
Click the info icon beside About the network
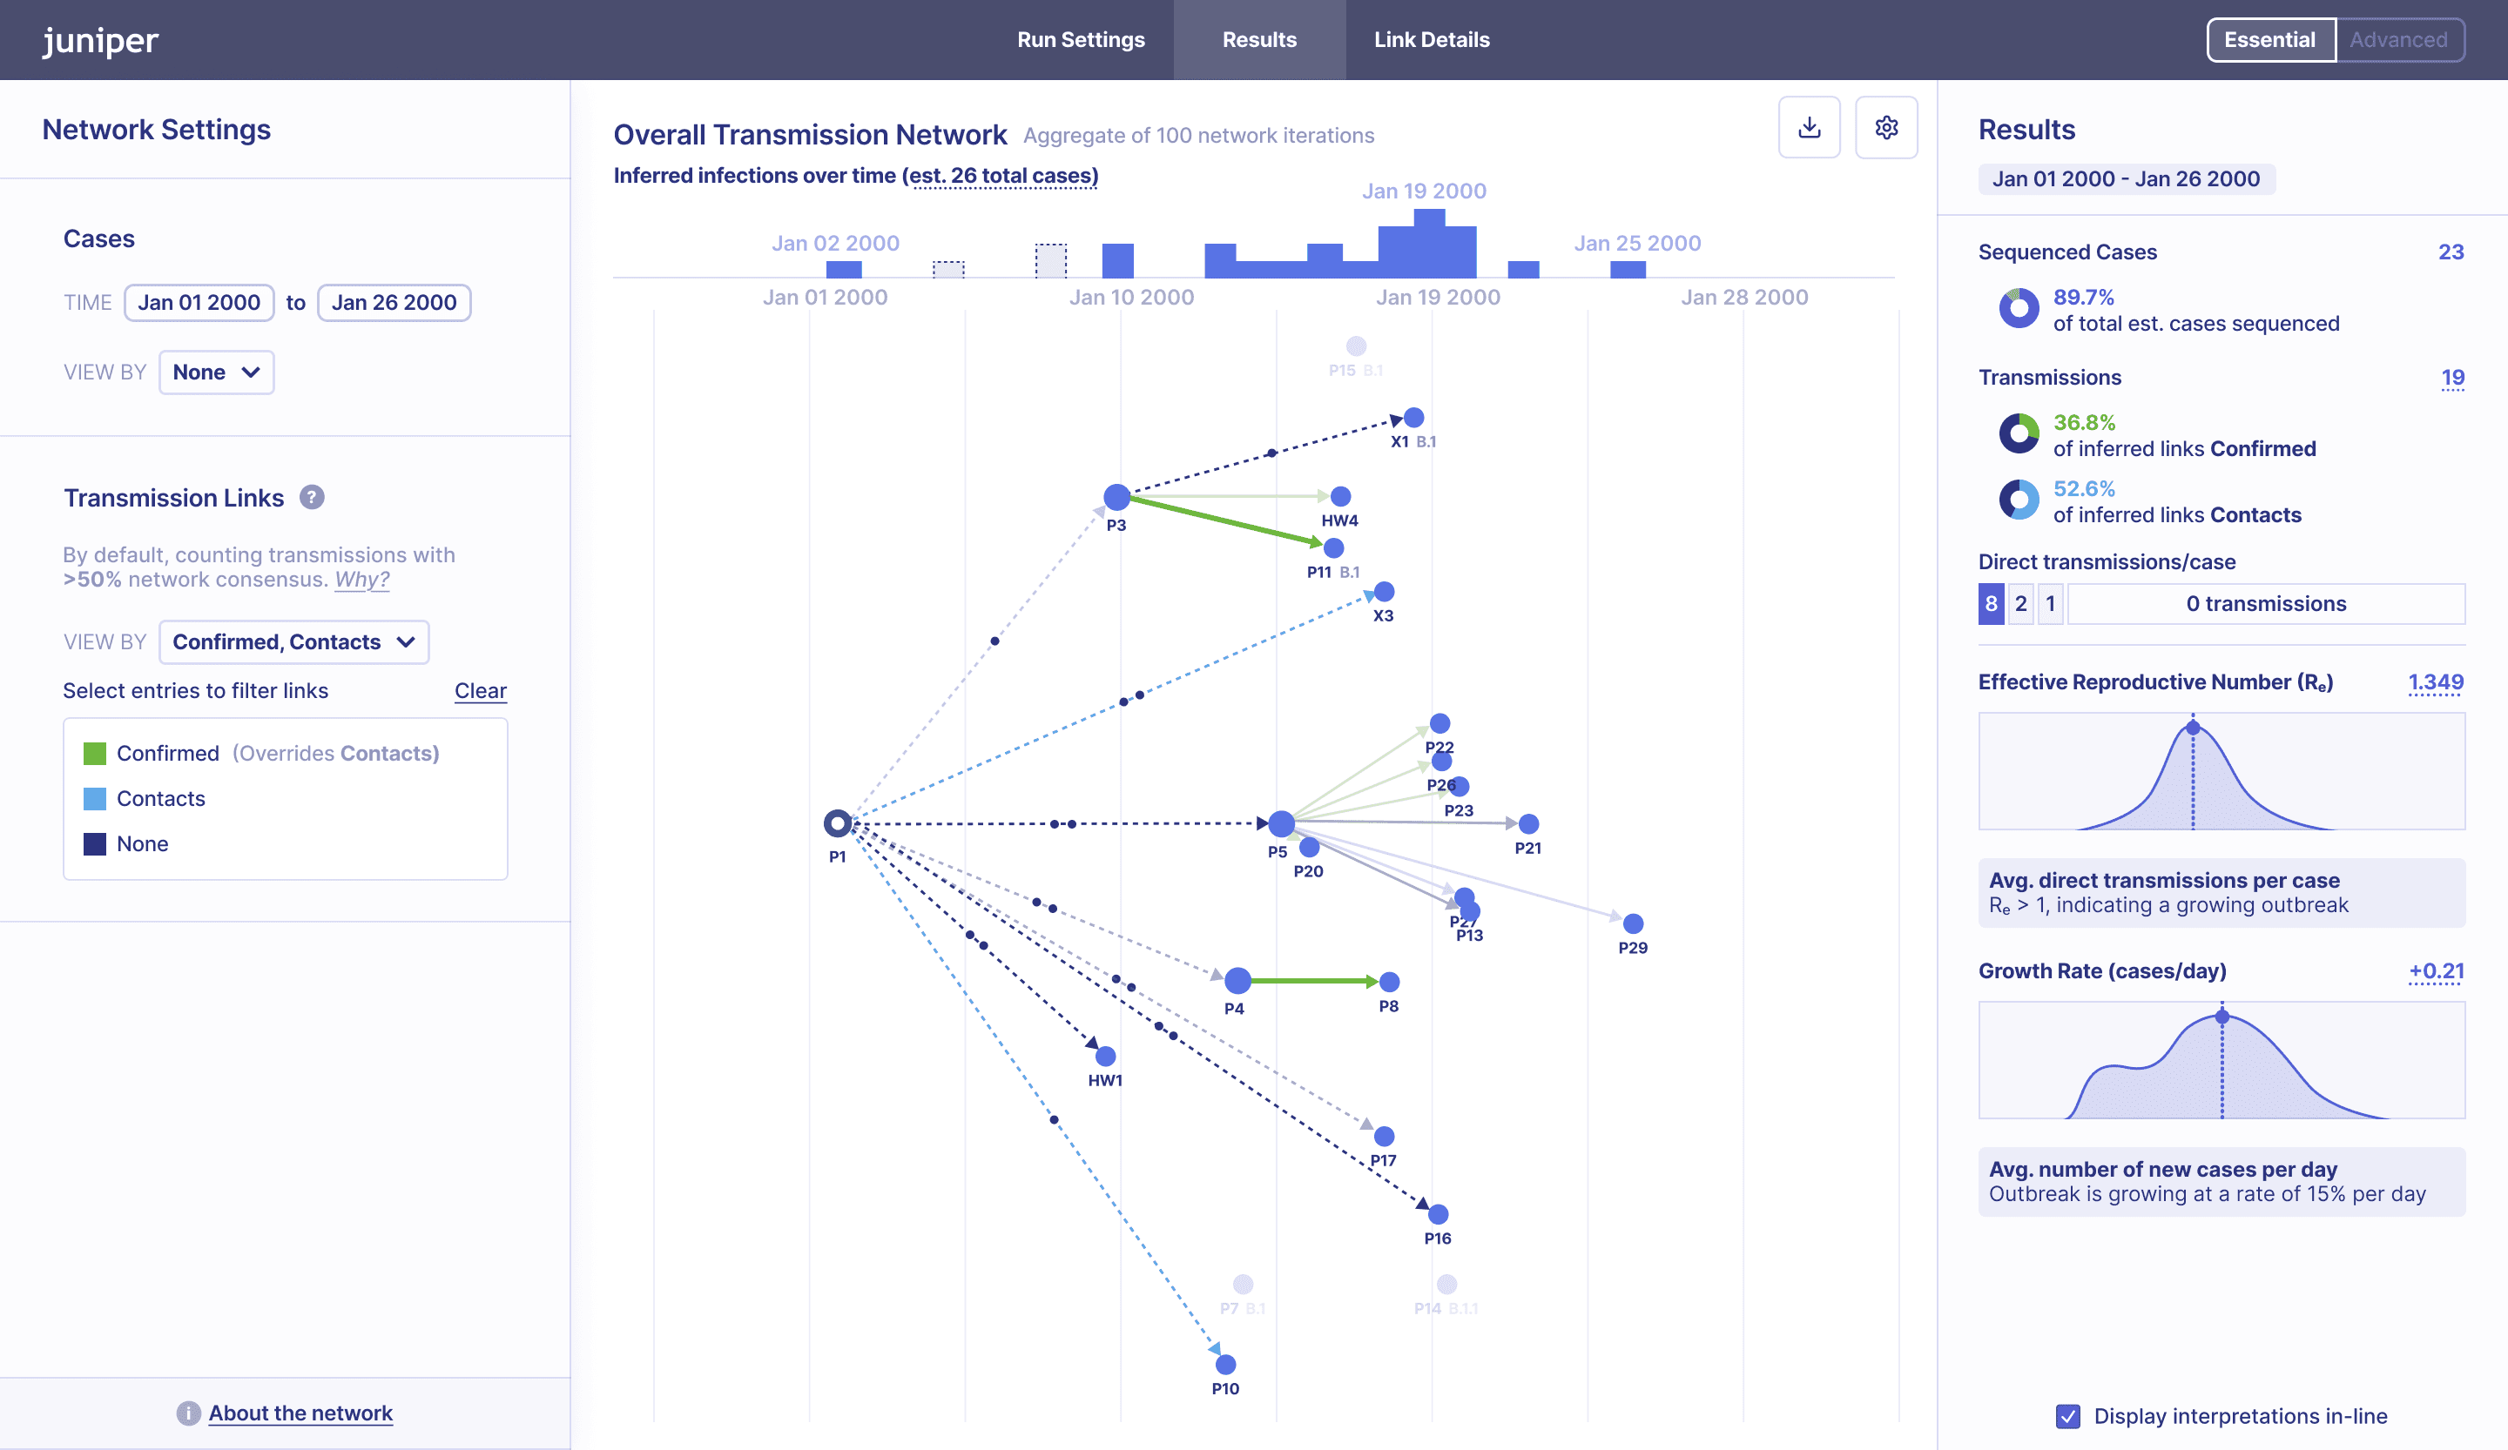(x=188, y=1413)
